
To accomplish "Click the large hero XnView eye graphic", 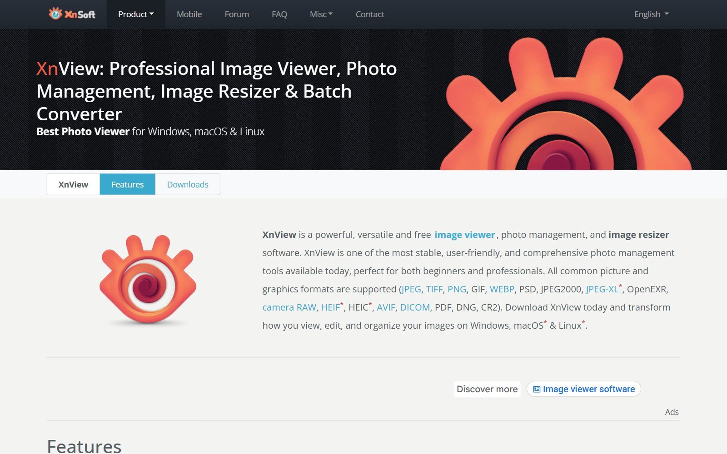I will (566, 104).
